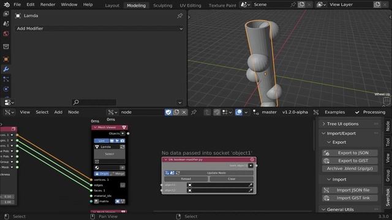The width and height of the screenshot is (392, 220).
Task: Duplicate the node tree with new-copy icon
Action: coord(176,112)
